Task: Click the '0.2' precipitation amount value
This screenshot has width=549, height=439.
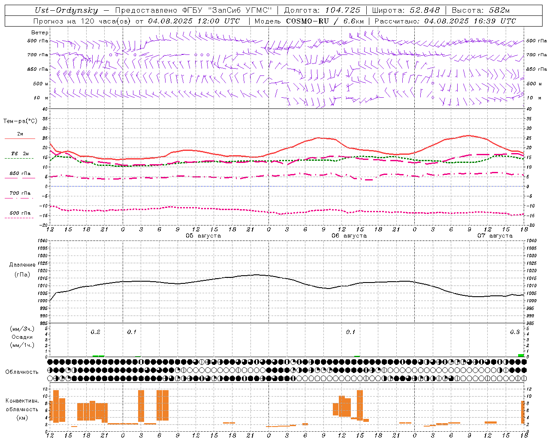Action: [x=95, y=332]
